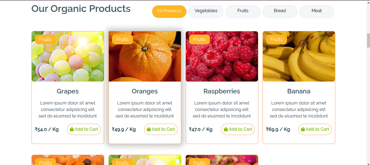The height and width of the screenshot is (165, 370).
Task: Click the shopping bag icon on Banana card
Action: pyautogui.click(x=303, y=129)
